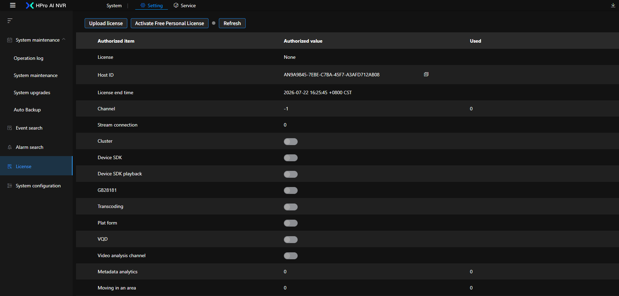Click the Used column header
Viewport: 619px width, 296px height.
[x=476, y=41]
